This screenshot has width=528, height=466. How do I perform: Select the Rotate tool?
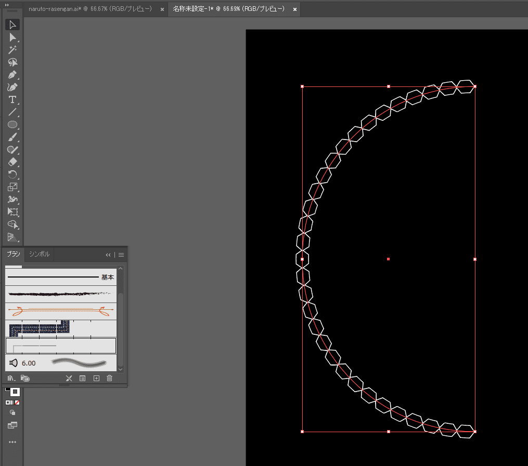coord(12,174)
